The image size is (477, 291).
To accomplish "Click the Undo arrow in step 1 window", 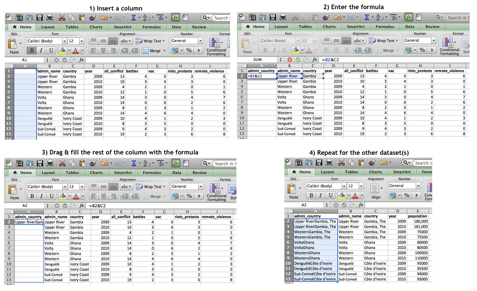I will point(104,17).
